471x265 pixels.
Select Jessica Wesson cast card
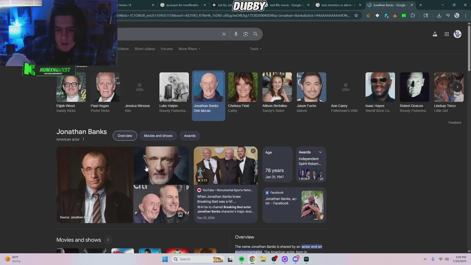[x=139, y=93]
